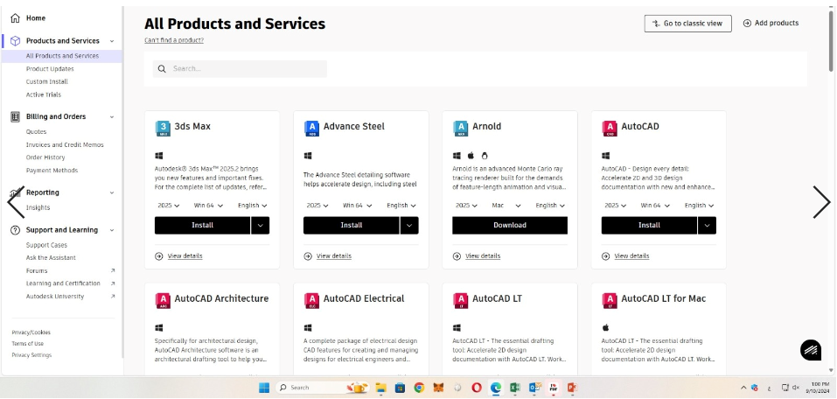
Task: Open Excel from the taskbar
Action: coord(514,388)
